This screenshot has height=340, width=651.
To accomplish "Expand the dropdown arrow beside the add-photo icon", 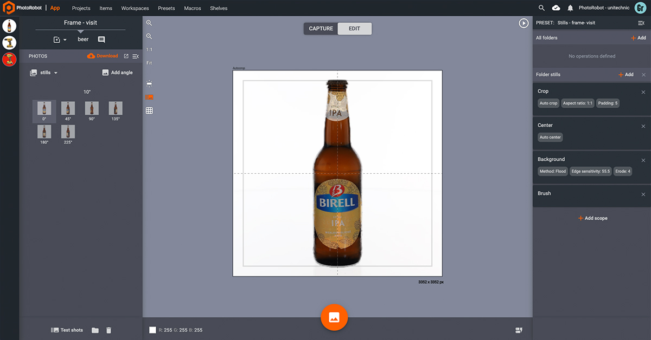I will coord(65,39).
